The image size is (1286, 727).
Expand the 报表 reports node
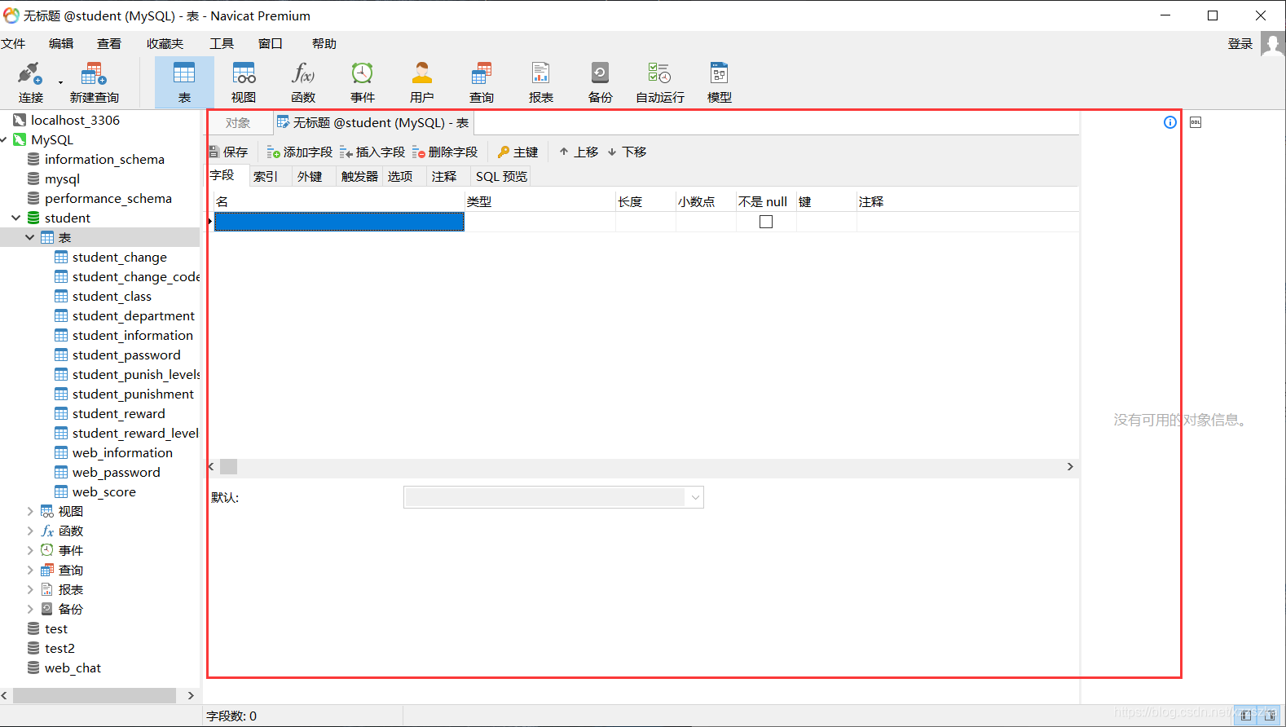pyautogui.click(x=30, y=589)
